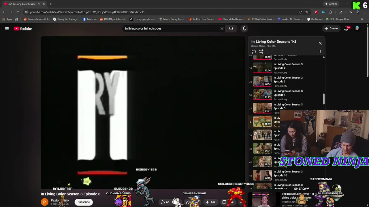The image size is (369, 207).
Task: Open the PinPics bookmark
Action: [201, 19]
